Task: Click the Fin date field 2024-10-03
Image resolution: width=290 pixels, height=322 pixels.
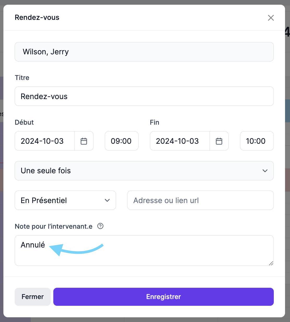Action: pyautogui.click(x=180, y=141)
